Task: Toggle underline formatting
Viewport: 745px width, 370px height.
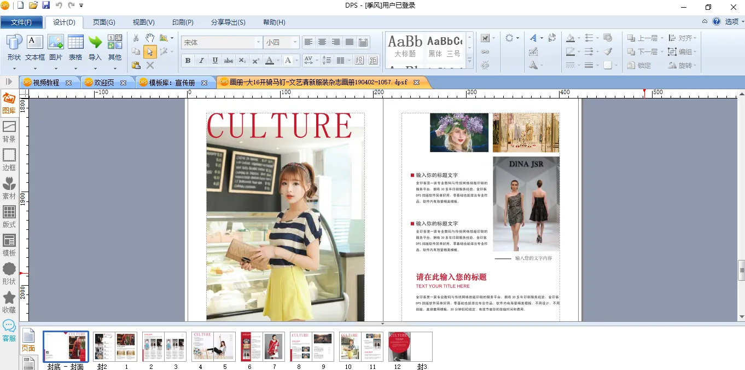Action: (x=215, y=60)
